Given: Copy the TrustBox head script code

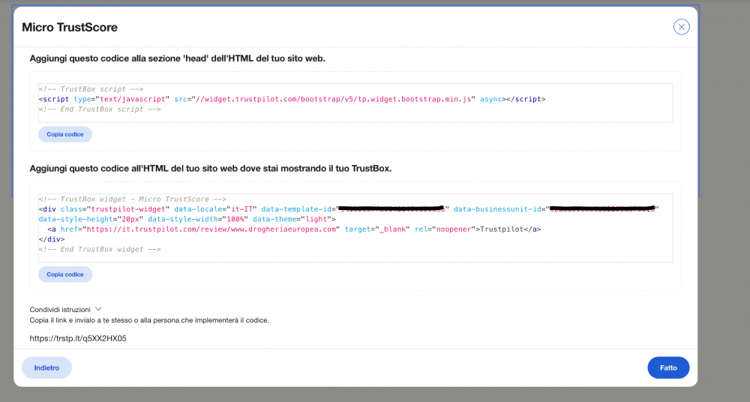Looking at the screenshot, I should [65, 134].
